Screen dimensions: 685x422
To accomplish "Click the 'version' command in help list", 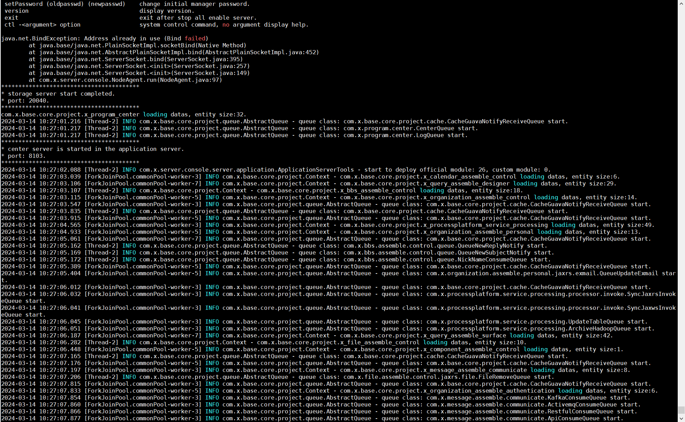I will click(x=17, y=11).
